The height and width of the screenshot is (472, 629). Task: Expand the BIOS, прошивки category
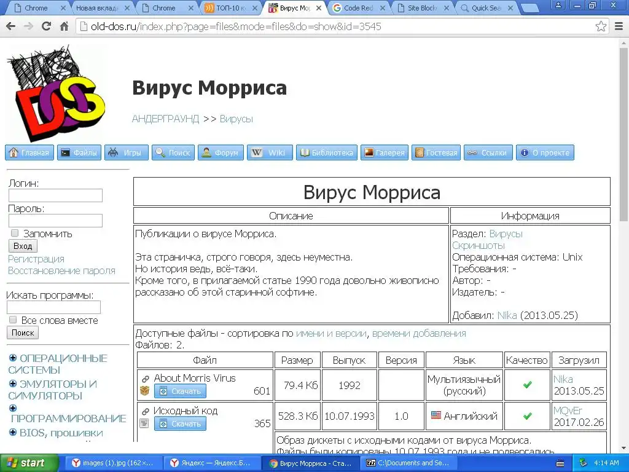point(13,432)
